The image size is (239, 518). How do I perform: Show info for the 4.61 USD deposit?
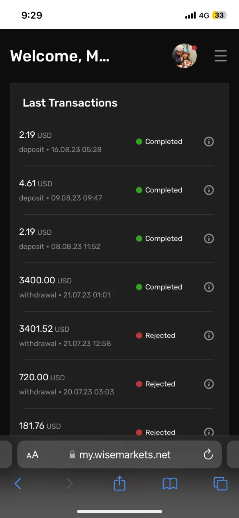click(209, 190)
